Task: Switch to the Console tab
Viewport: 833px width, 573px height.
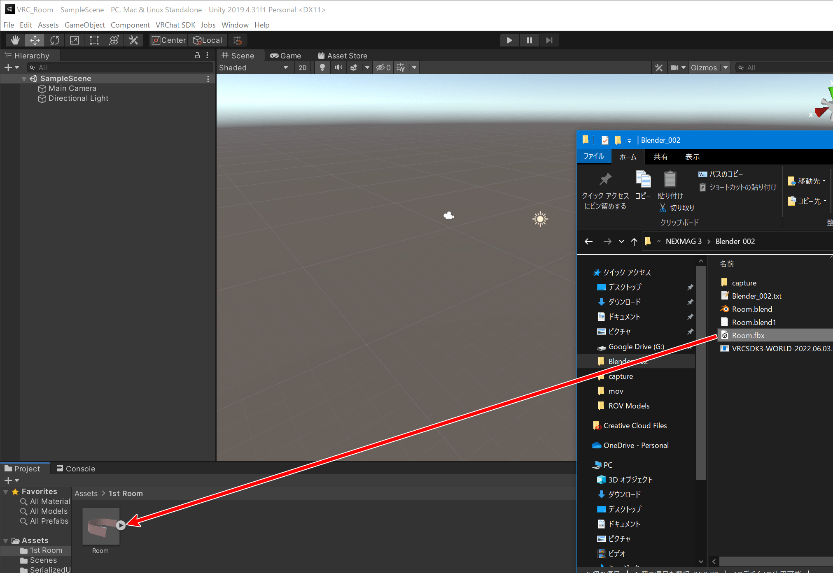Action: click(x=76, y=469)
